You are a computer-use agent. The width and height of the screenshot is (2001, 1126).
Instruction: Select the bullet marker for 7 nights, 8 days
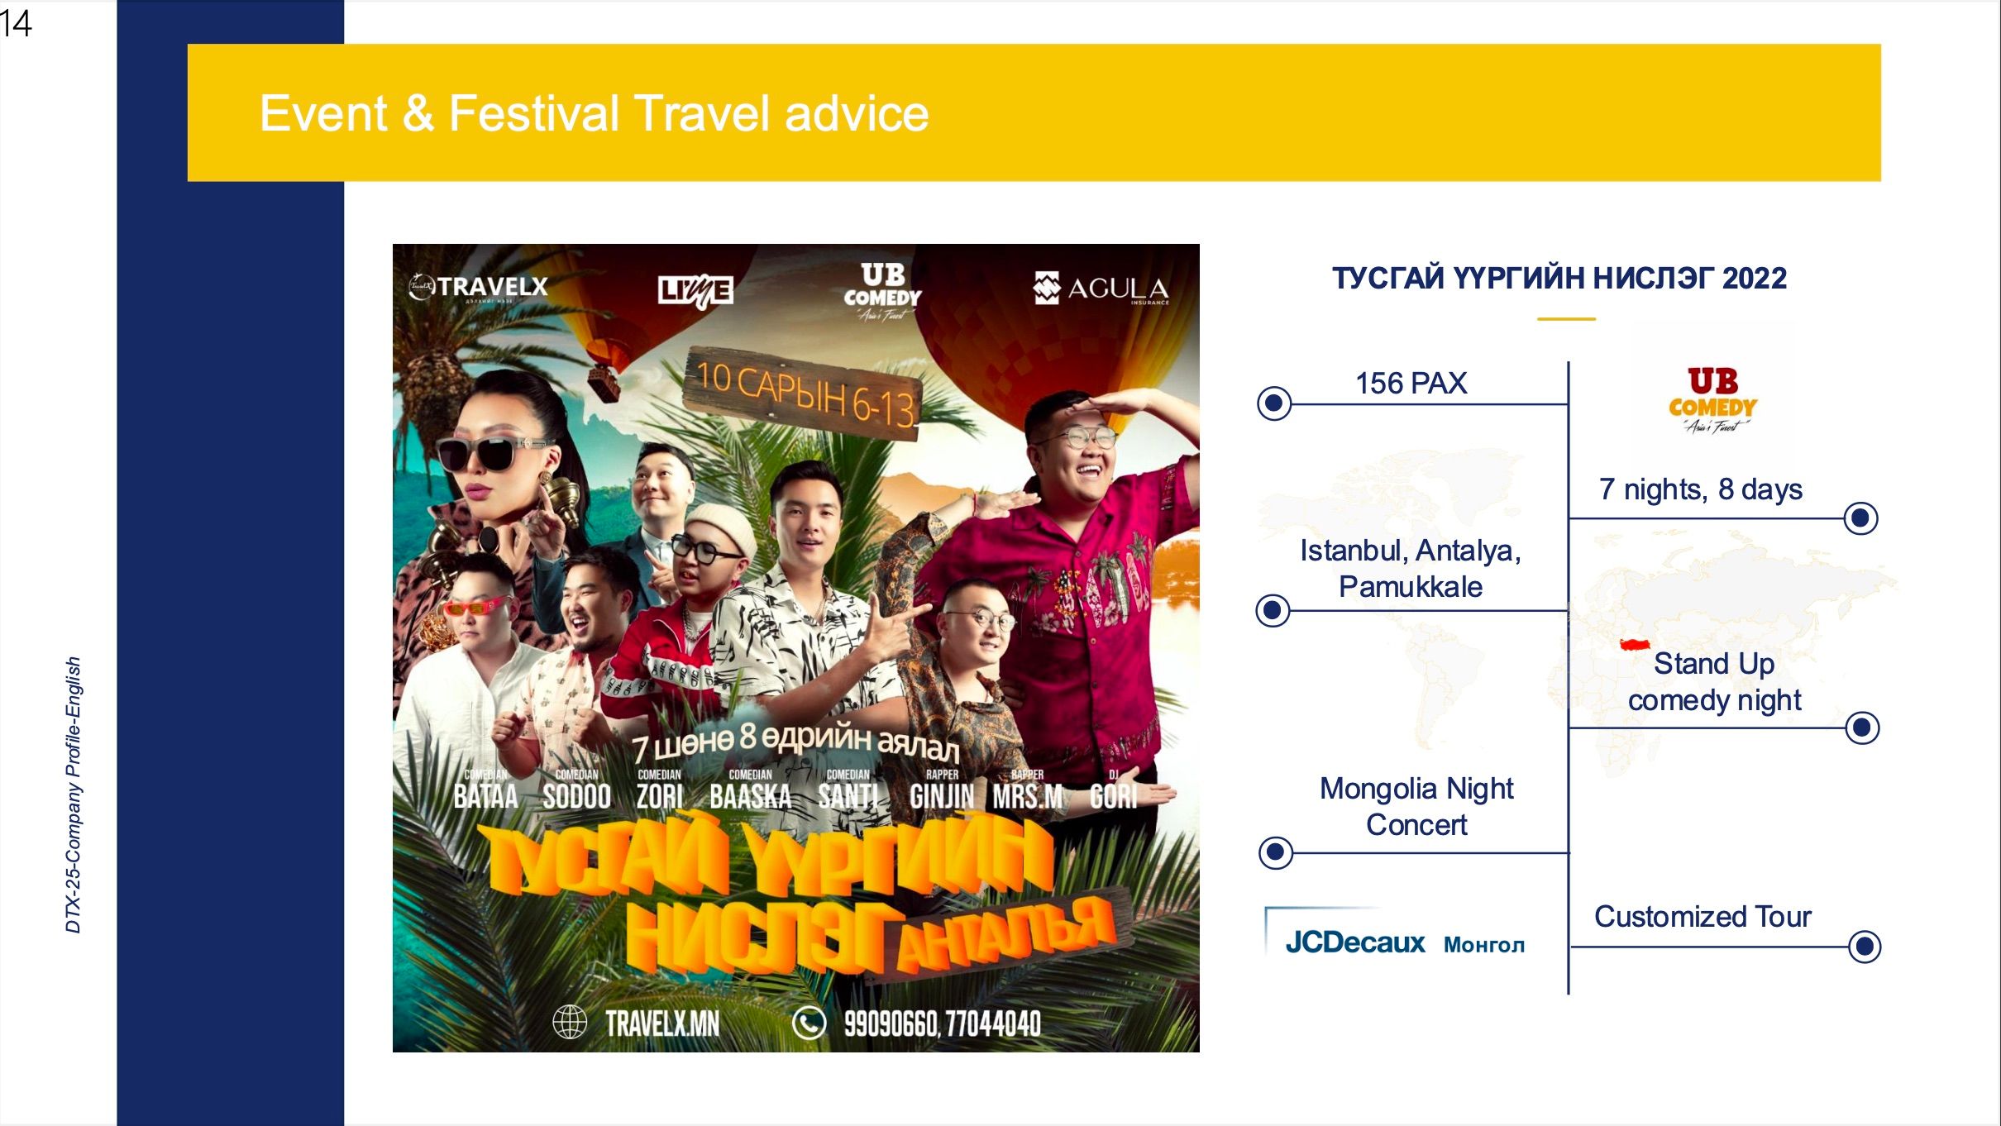(1860, 518)
